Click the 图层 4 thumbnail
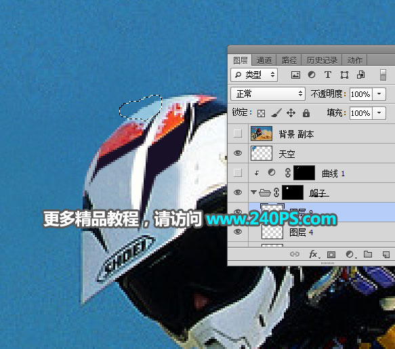Image resolution: width=395 pixels, height=349 pixels. coord(272,232)
